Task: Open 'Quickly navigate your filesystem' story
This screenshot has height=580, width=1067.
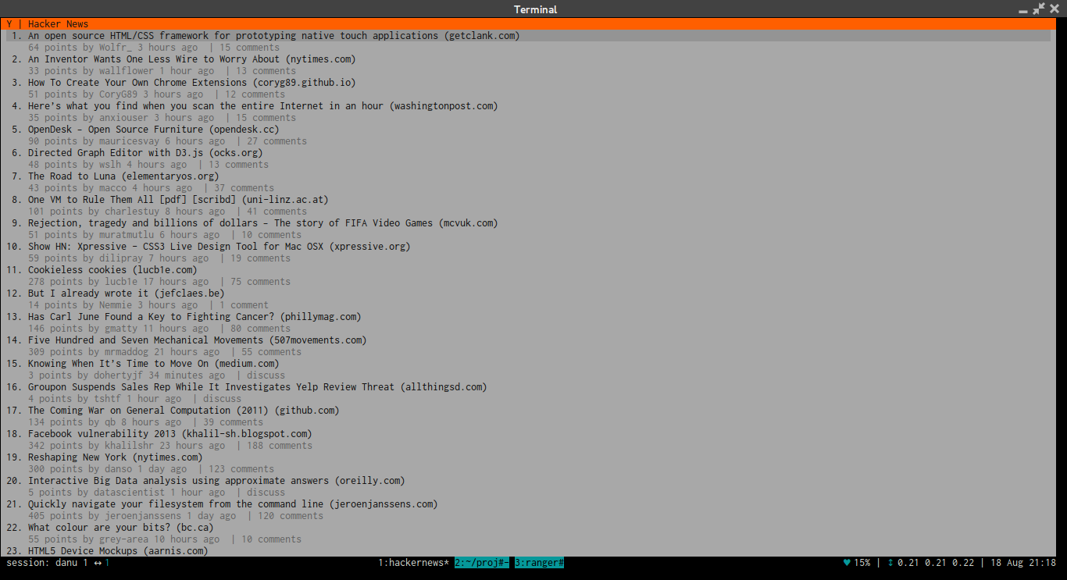Action: coord(233,504)
